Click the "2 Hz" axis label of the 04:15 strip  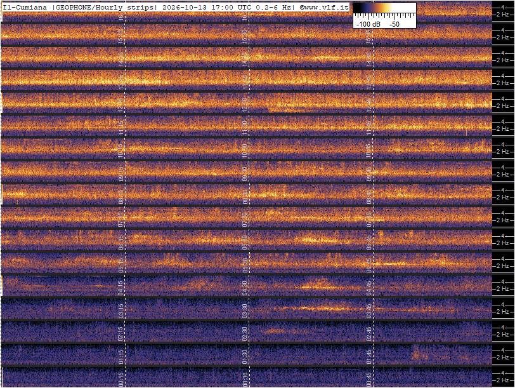click(x=502, y=289)
